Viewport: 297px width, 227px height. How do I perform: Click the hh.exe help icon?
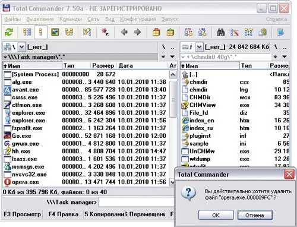[x=7, y=152]
